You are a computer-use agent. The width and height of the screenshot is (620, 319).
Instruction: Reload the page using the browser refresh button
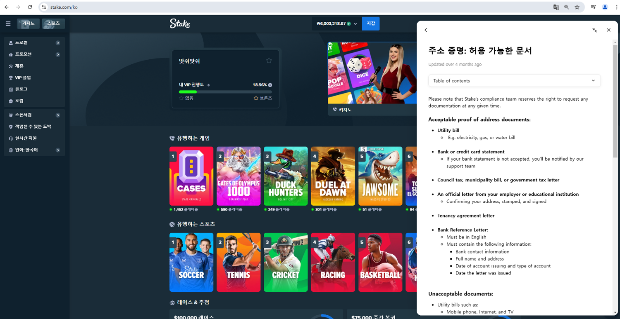click(x=30, y=7)
